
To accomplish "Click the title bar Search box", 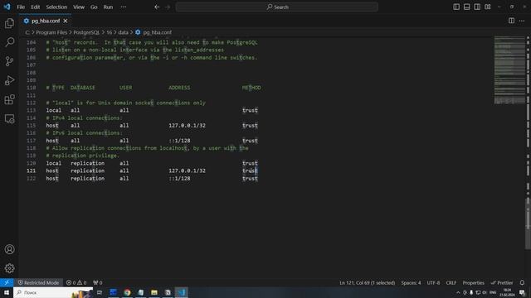I will 276,7.
